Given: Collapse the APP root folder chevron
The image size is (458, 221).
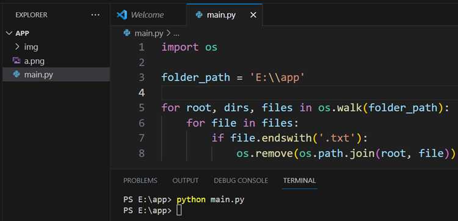Looking at the screenshot, I should (x=9, y=34).
